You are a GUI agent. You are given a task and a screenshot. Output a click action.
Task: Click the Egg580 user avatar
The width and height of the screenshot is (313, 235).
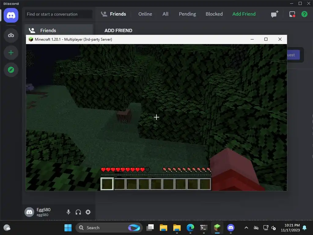click(29, 212)
